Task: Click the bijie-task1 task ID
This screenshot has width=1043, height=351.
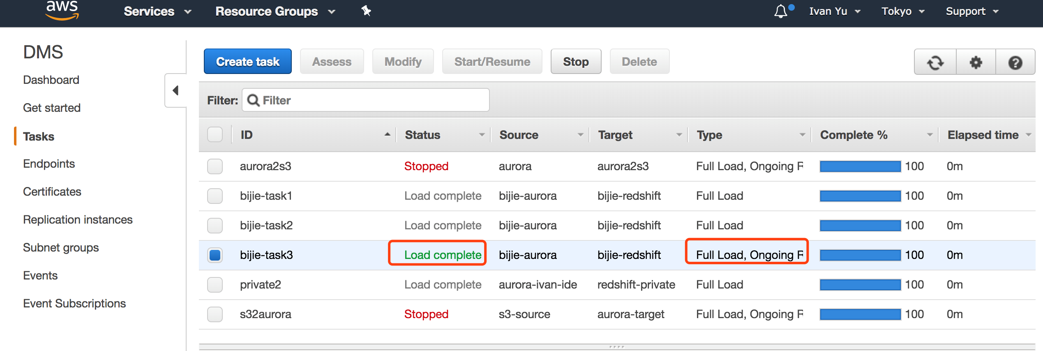Action: pyautogui.click(x=266, y=196)
